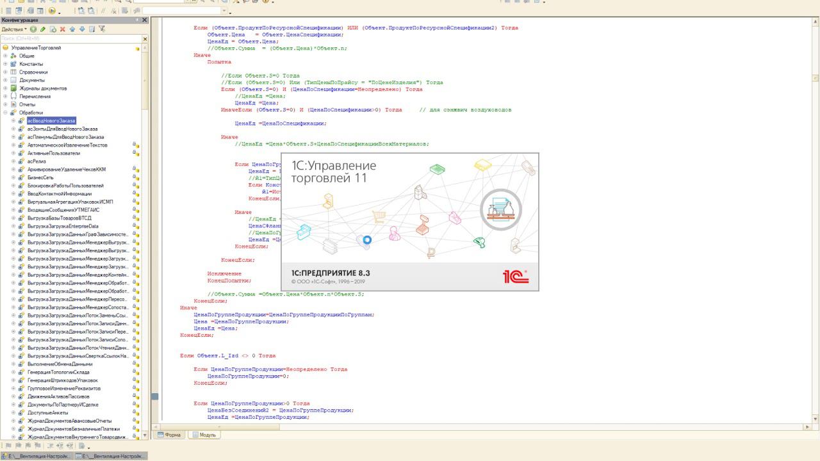Select ВыполнениеОбменаДанными tree item
820x461 pixels.
60,364
